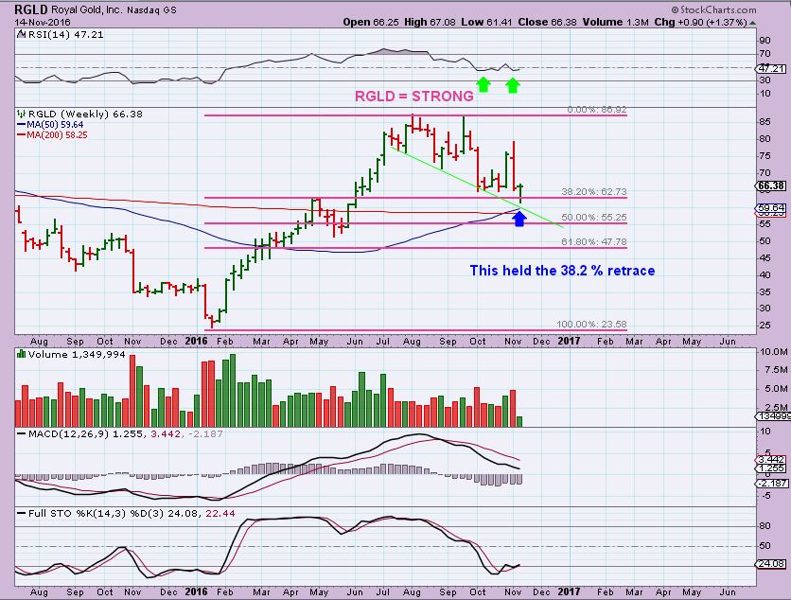Click the 61.80%: 47.78 Fibonacci label

point(594,241)
